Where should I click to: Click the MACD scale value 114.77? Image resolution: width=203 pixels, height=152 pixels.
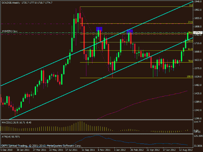[x=198, y=122]
